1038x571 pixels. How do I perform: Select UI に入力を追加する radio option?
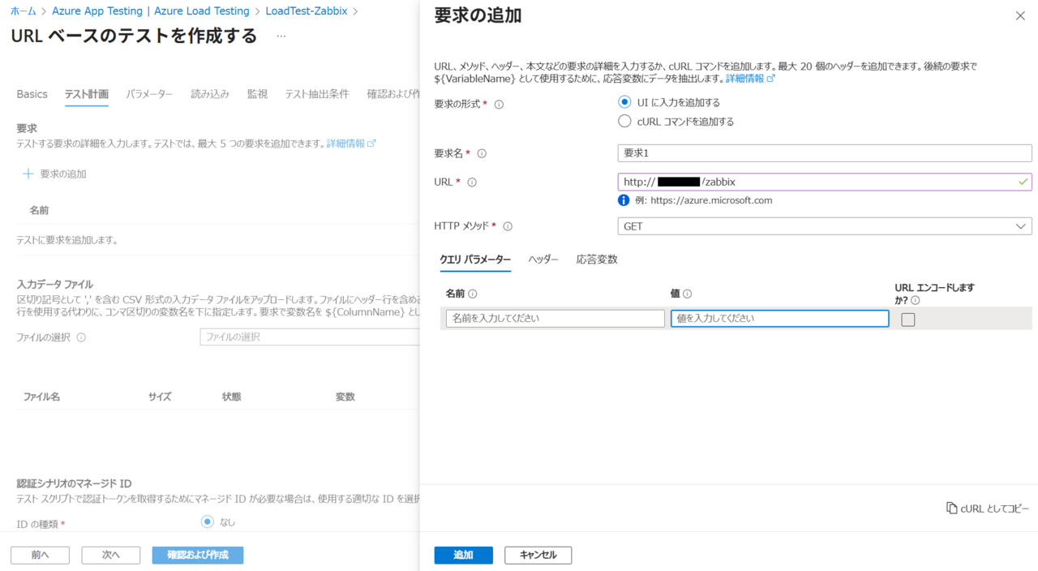click(624, 102)
